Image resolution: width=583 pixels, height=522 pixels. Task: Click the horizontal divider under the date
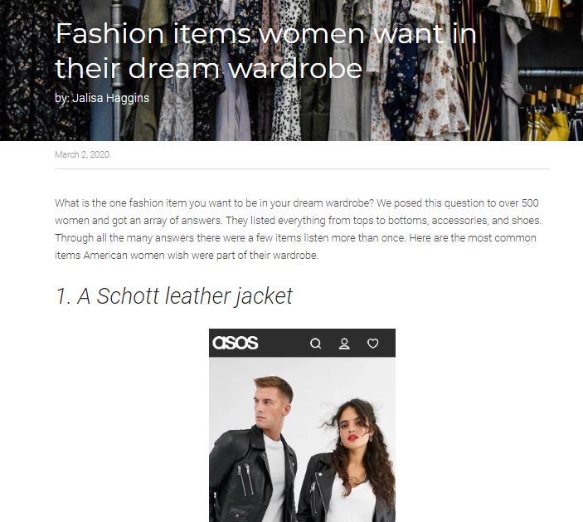303,169
